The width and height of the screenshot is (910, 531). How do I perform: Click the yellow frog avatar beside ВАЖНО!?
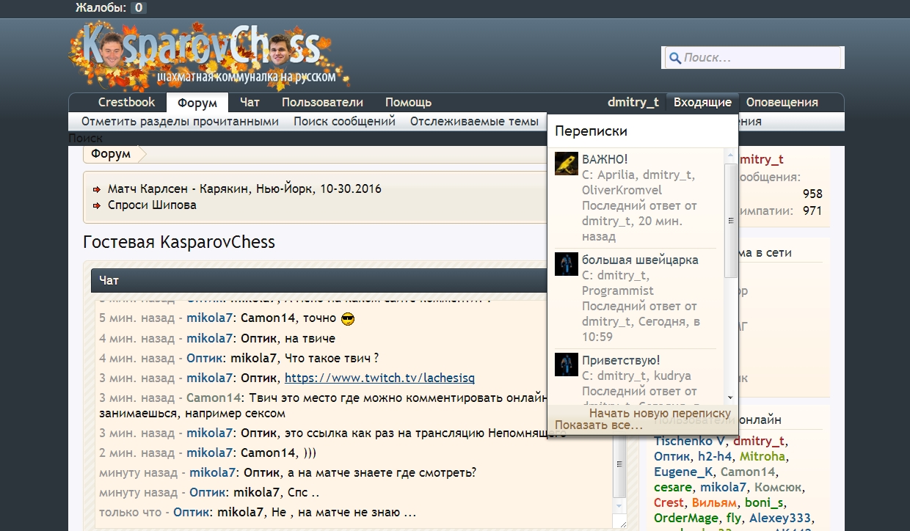[566, 164]
